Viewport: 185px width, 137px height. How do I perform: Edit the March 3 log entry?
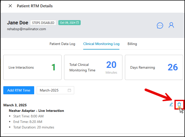[x=171, y=104]
